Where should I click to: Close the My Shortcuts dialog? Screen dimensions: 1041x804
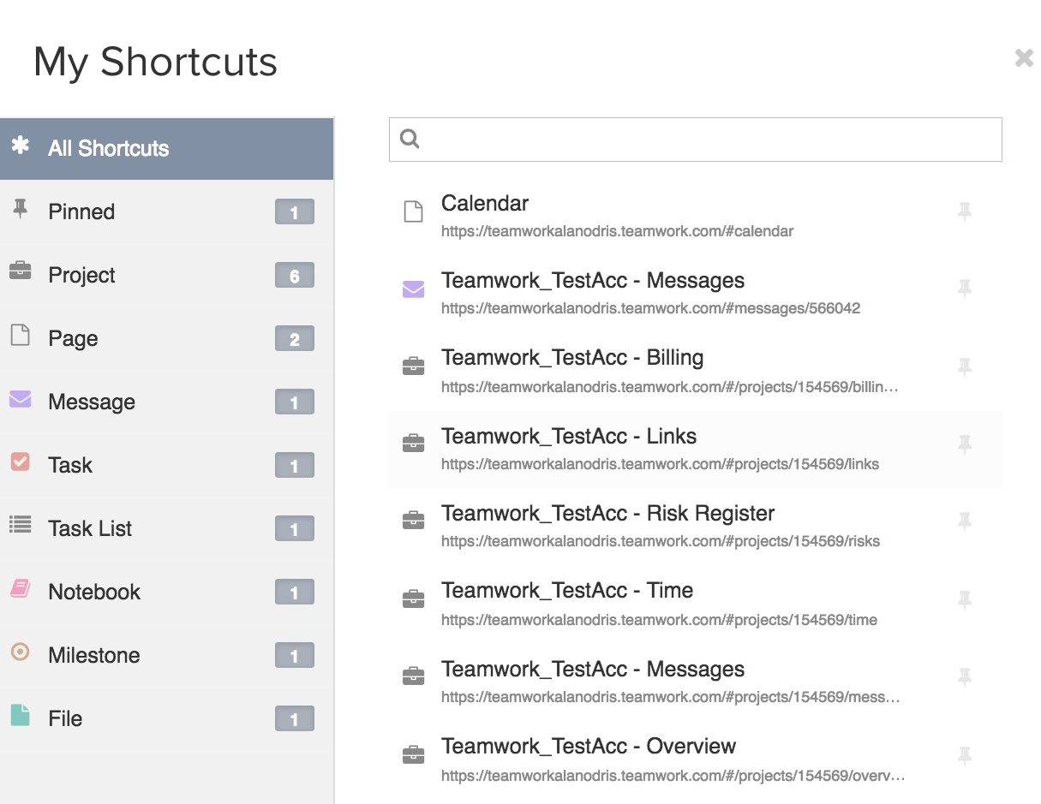tap(1024, 57)
